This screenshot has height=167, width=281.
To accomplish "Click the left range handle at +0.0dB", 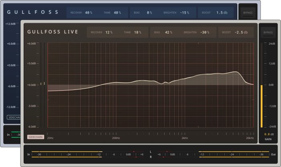I will [41, 83].
